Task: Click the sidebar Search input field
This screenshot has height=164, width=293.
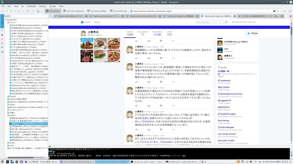Action: (29, 16)
